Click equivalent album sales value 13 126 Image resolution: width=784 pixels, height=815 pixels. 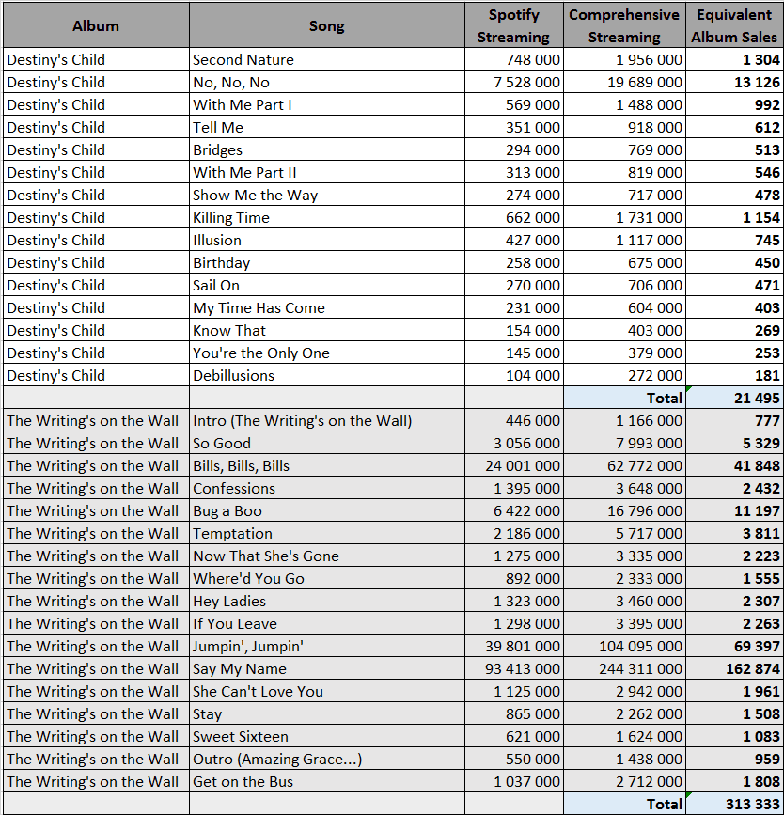(x=734, y=82)
